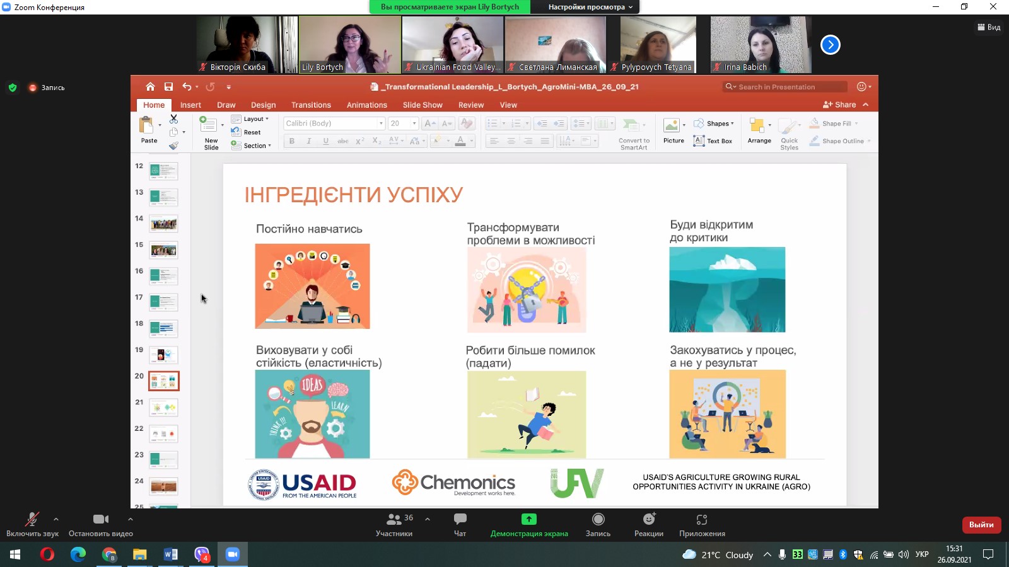Toggle subscript formatting

pos(376,141)
